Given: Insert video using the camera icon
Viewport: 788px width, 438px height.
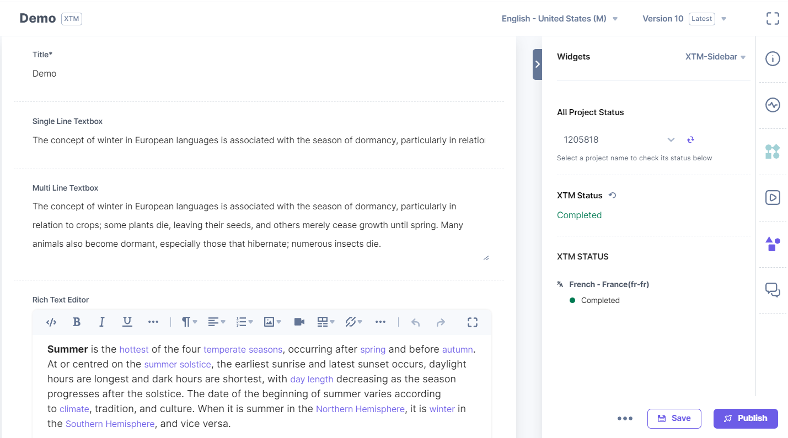Looking at the screenshot, I should (299, 322).
